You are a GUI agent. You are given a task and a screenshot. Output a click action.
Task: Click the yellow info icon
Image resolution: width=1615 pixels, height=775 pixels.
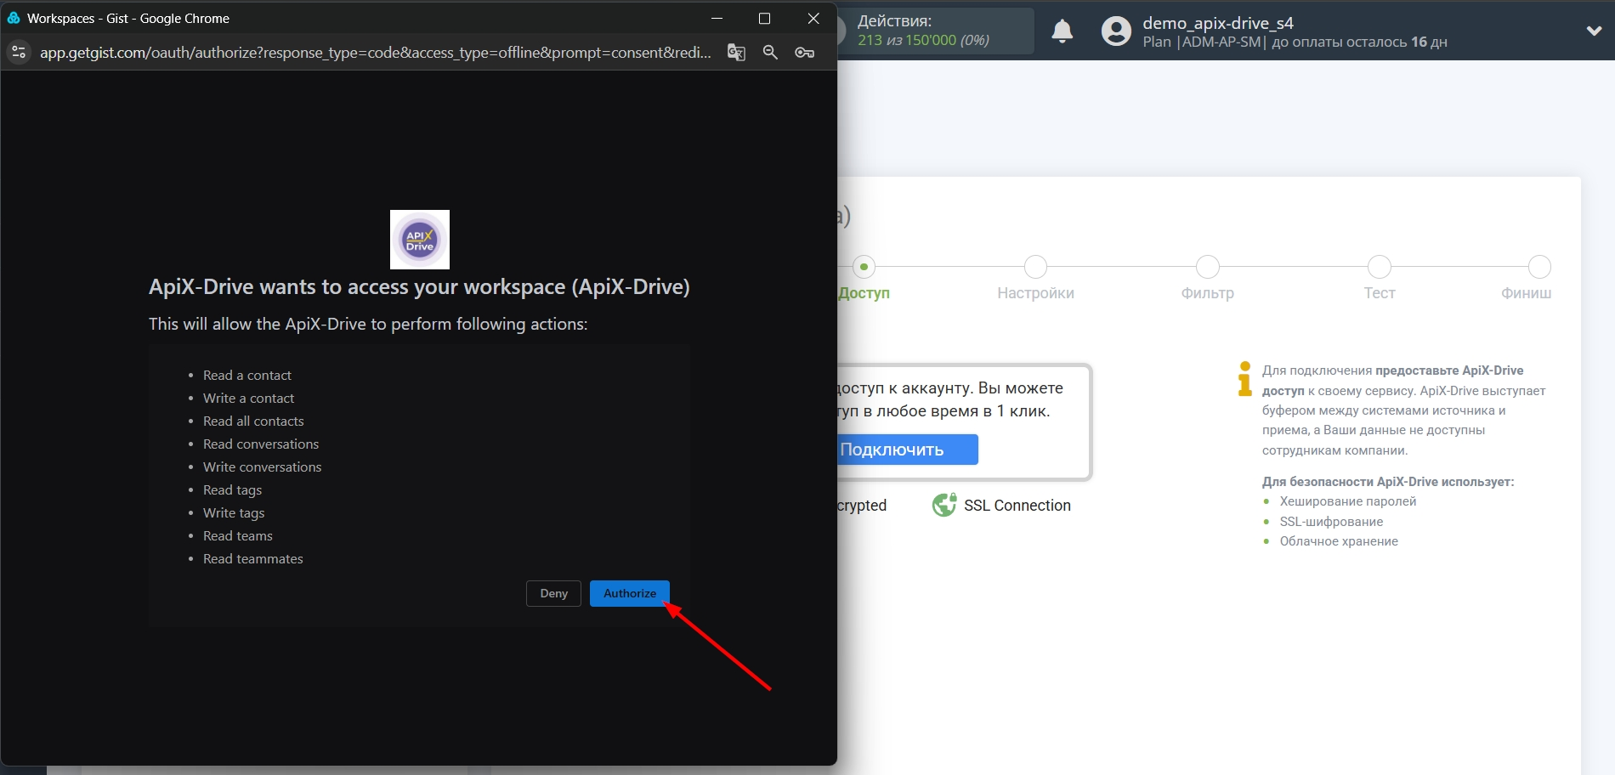(x=1244, y=379)
